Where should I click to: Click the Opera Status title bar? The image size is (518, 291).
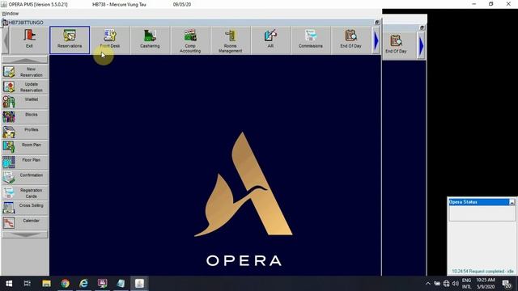click(x=478, y=202)
